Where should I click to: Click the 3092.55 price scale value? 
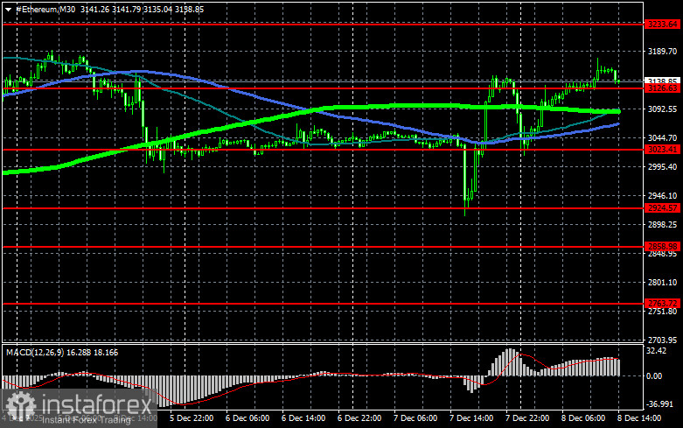click(x=662, y=109)
